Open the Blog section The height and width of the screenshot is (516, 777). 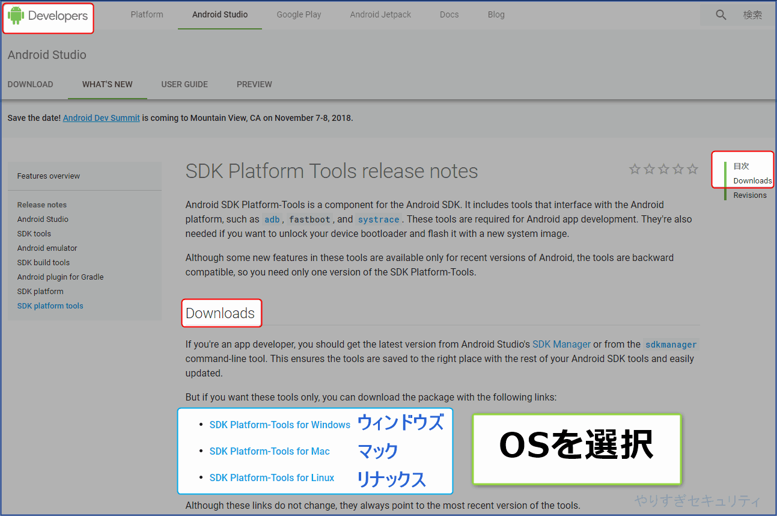coord(496,14)
